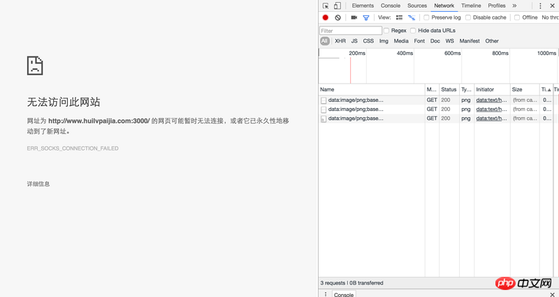The height and width of the screenshot is (297, 559).
Task: Stop network recording with red record button
Action: [x=326, y=17]
